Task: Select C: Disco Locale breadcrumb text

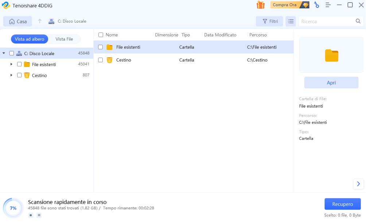Action: tap(72, 21)
